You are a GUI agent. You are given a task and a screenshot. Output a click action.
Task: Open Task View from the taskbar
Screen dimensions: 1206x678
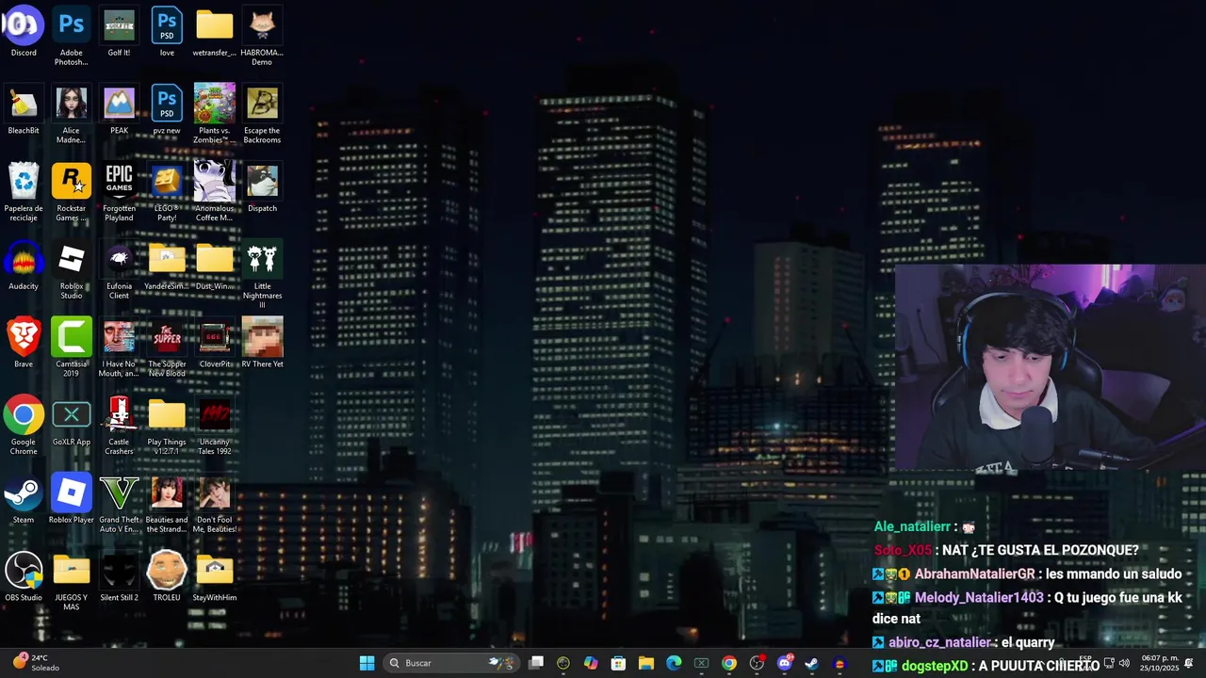[536, 663]
